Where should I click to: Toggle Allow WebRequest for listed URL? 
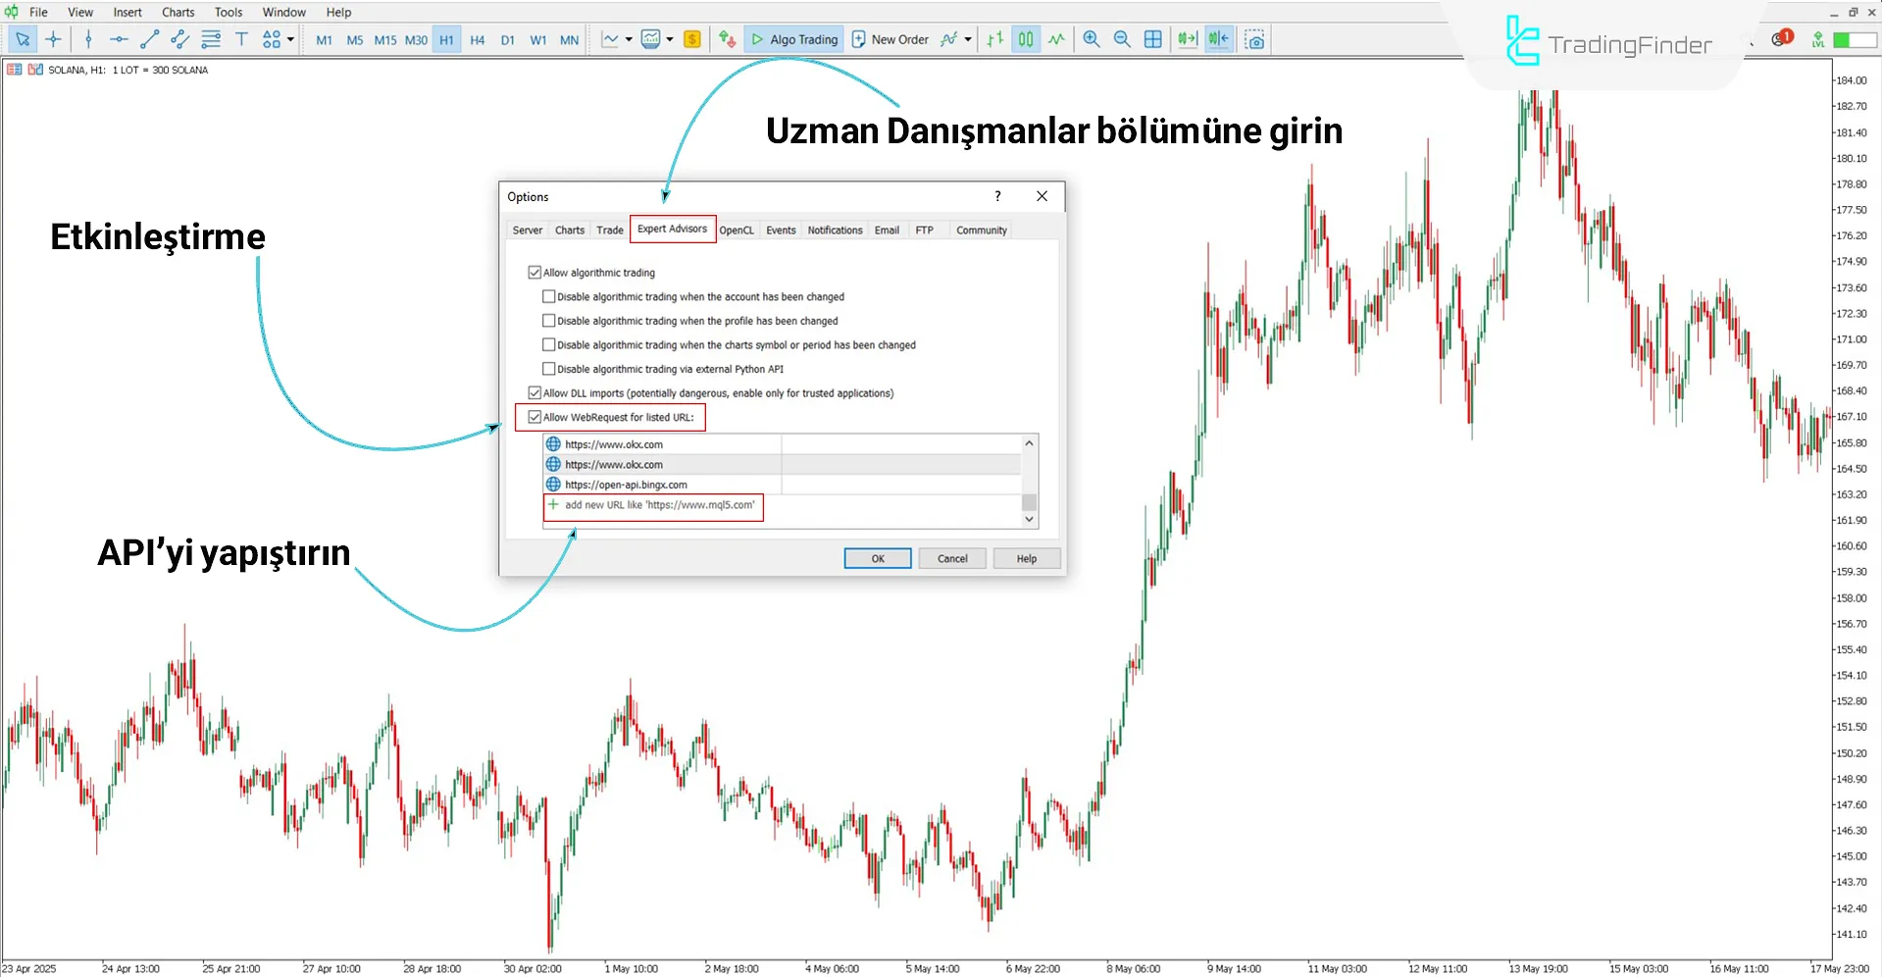click(534, 417)
